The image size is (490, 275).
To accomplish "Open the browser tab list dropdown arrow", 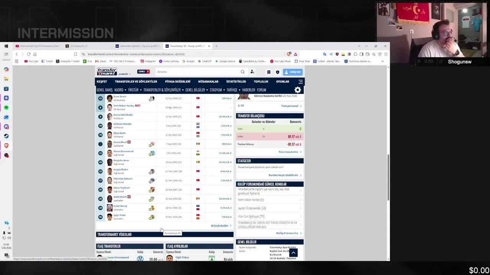I will 359,46.
